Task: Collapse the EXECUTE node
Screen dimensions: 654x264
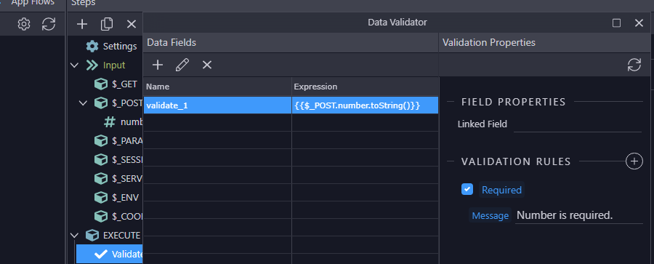Action: tap(75, 235)
